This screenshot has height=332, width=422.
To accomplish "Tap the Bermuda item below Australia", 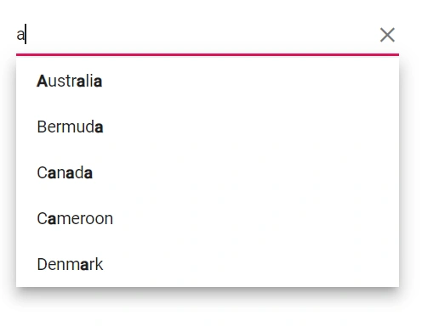I will [x=208, y=127].
